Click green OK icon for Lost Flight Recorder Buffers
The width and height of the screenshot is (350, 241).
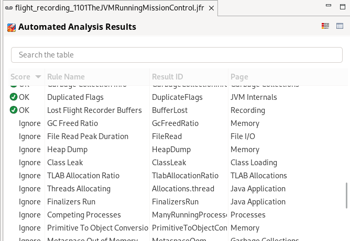[14, 110]
